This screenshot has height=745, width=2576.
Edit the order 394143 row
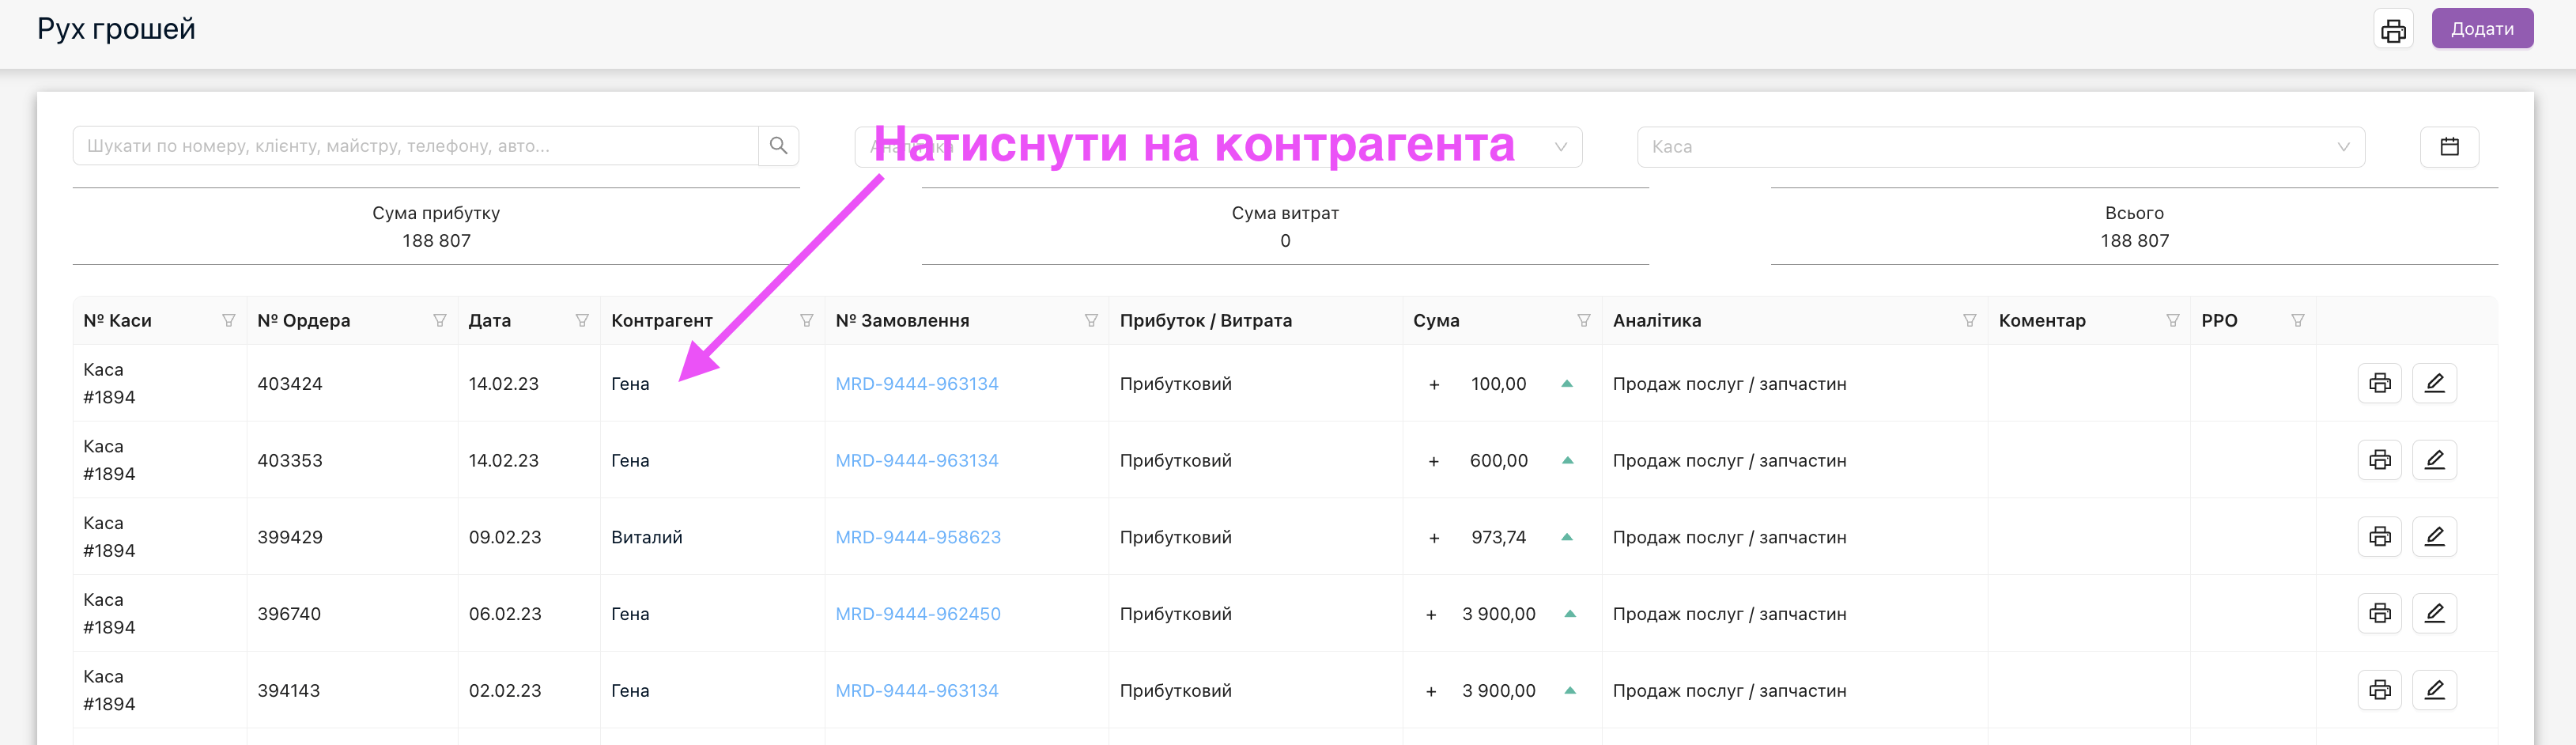pyautogui.click(x=2434, y=691)
